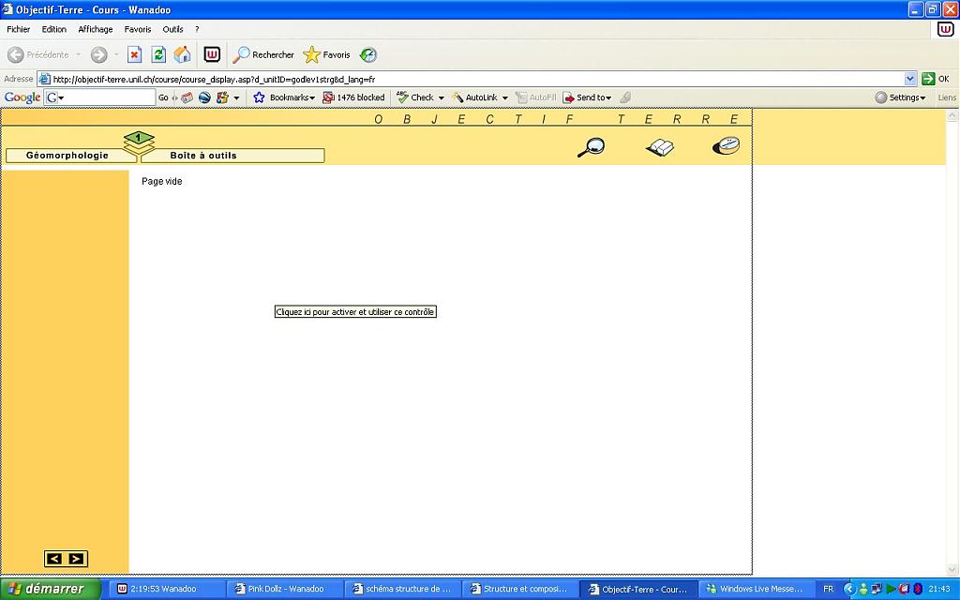Click the Précédente back button
The image size is (960, 600).
(37, 54)
